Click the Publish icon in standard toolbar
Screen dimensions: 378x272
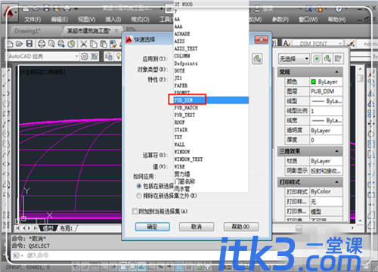click(x=61, y=44)
